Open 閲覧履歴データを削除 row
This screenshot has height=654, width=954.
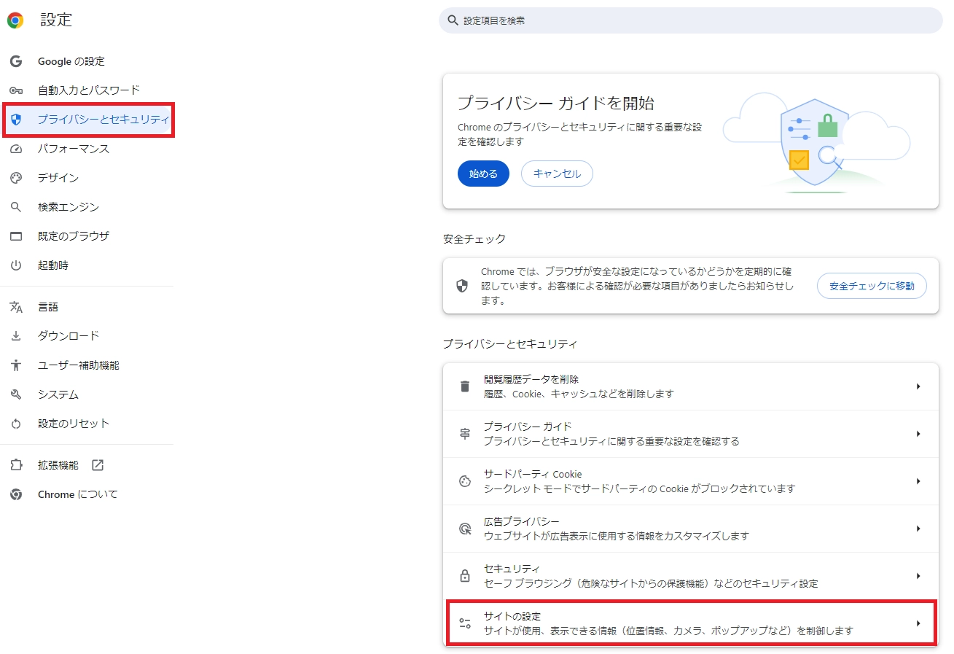pyautogui.click(x=690, y=386)
